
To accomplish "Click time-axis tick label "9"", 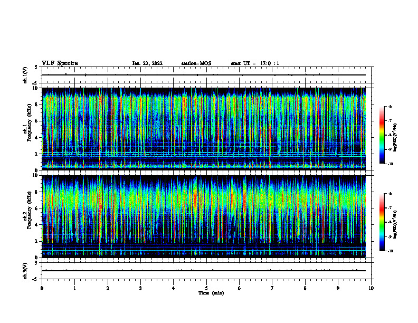I will pyautogui.click(x=338, y=288).
